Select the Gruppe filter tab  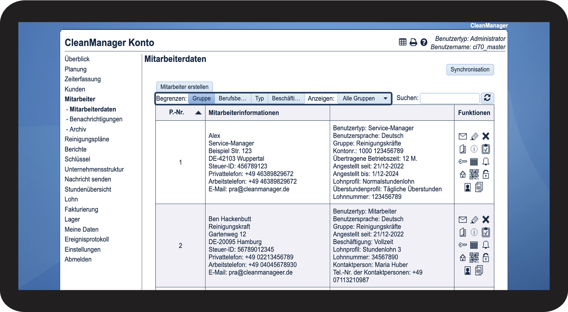pyautogui.click(x=202, y=99)
